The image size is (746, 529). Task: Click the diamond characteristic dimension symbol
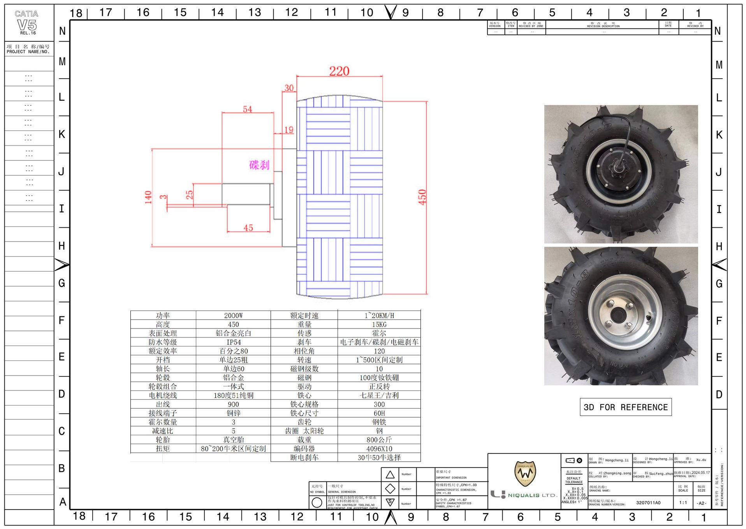point(390,489)
